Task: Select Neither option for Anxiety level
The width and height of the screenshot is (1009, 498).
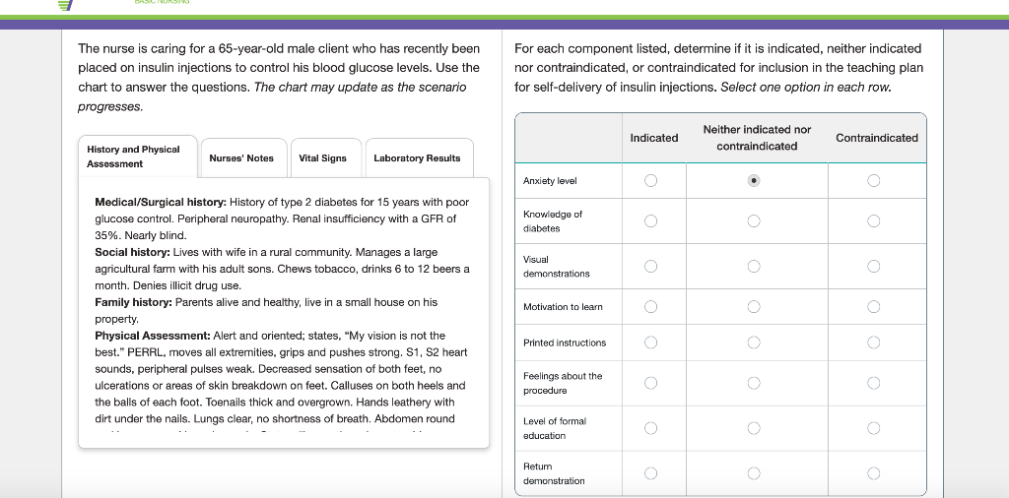Action: tap(754, 181)
